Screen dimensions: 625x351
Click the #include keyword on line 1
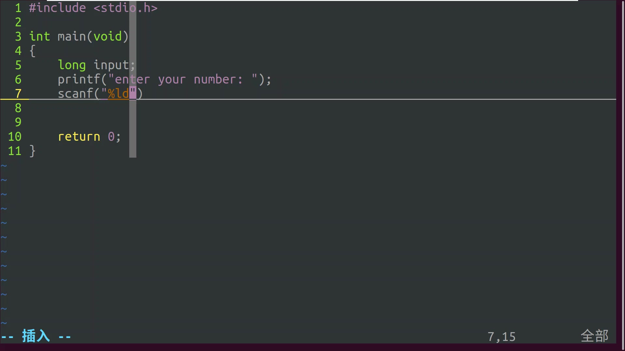click(58, 8)
